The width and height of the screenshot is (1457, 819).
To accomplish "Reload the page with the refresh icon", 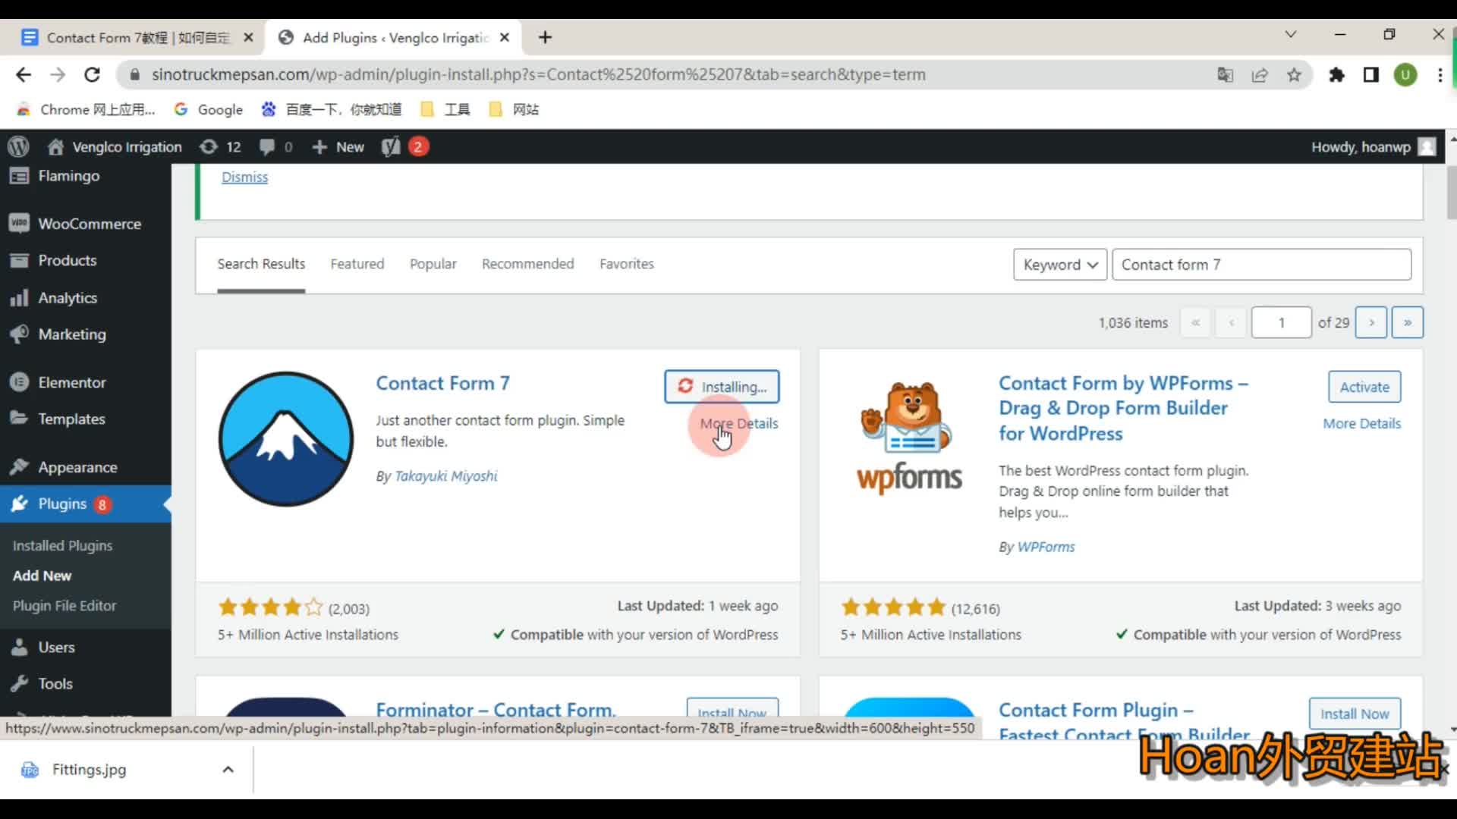I will [x=92, y=74].
